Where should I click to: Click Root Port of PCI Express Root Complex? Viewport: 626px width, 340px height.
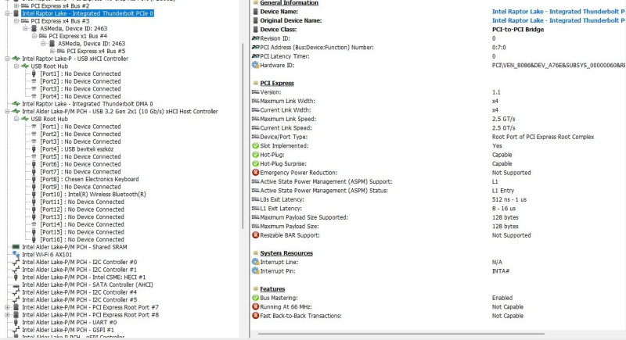[x=543, y=137]
